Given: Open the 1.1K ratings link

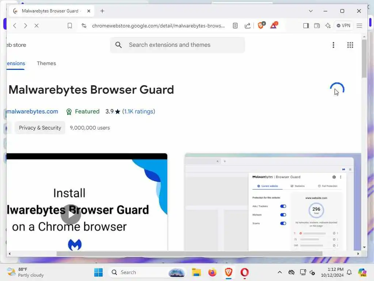Looking at the screenshot, I should pyautogui.click(x=138, y=111).
